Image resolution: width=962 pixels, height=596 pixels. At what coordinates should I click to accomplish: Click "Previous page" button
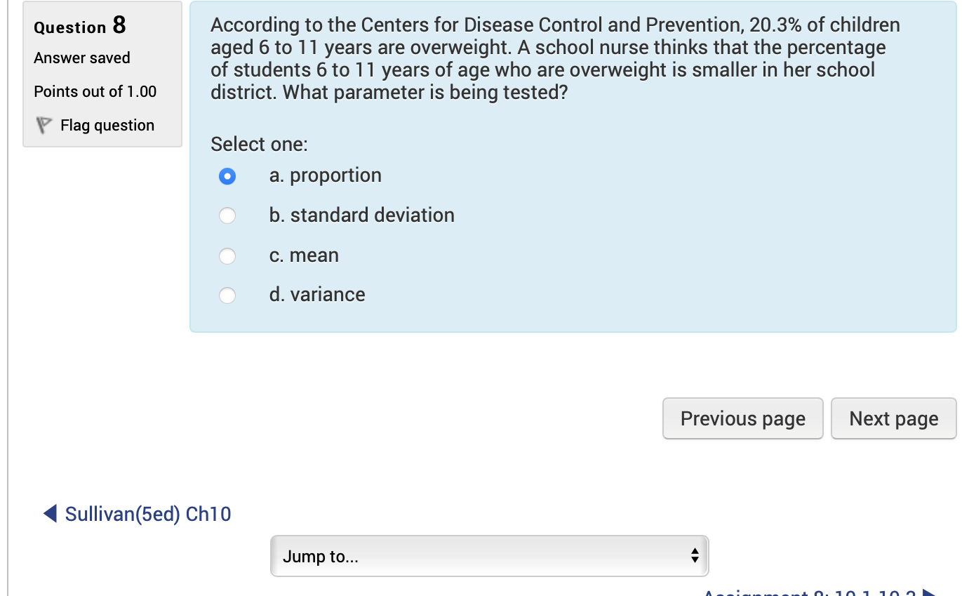point(742,418)
